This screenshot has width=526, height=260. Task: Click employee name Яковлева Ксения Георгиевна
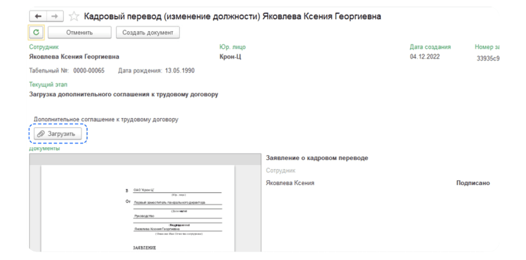pos(74,56)
